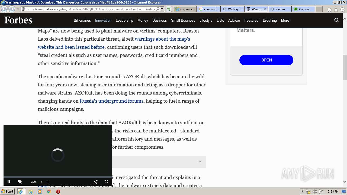Open Lifestyle menu
Image resolution: width=347 pixels, height=195 pixels.
[206, 20]
